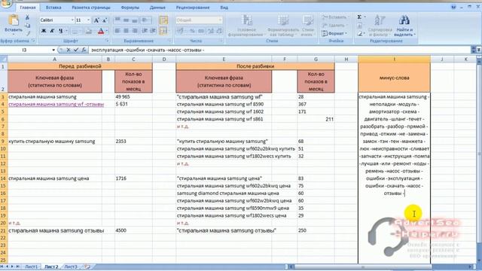Click the Найти и выделить binoculars icon
The height and width of the screenshot is (271, 482).
pyautogui.click(x=404, y=20)
